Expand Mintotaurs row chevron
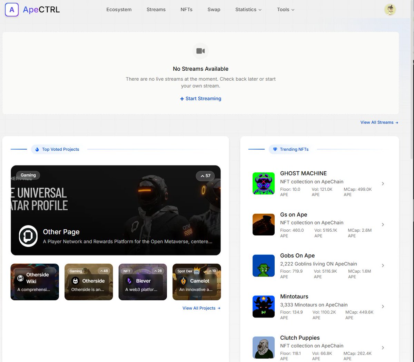 point(383,306)
